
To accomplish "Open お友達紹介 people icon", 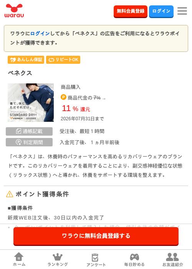I will tap(172, 257).
